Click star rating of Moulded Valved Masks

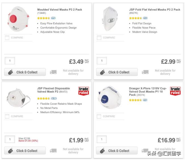click(44, 18)
